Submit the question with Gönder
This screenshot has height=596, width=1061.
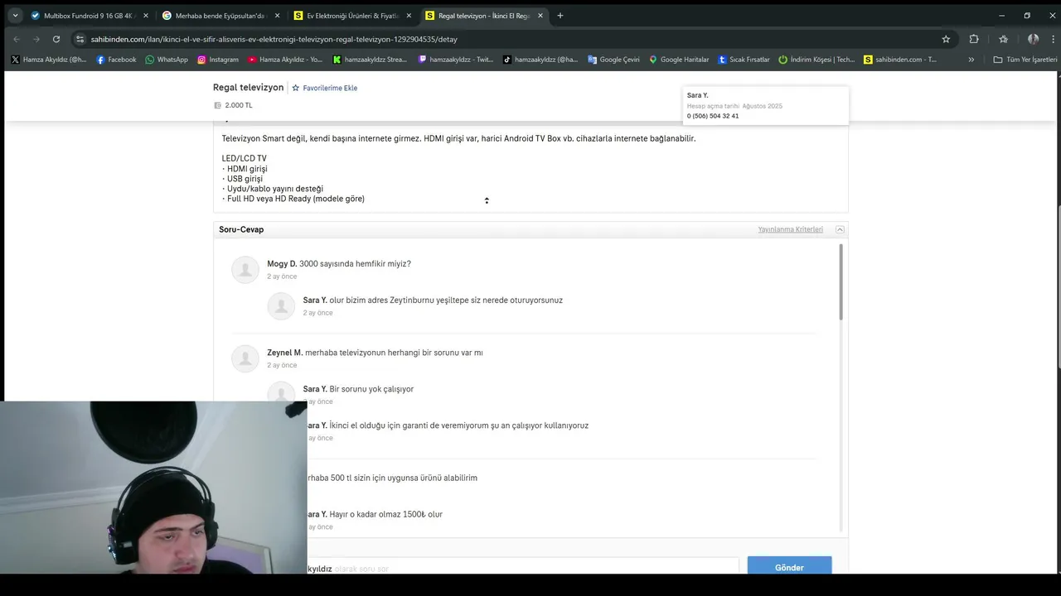(789, 567)
